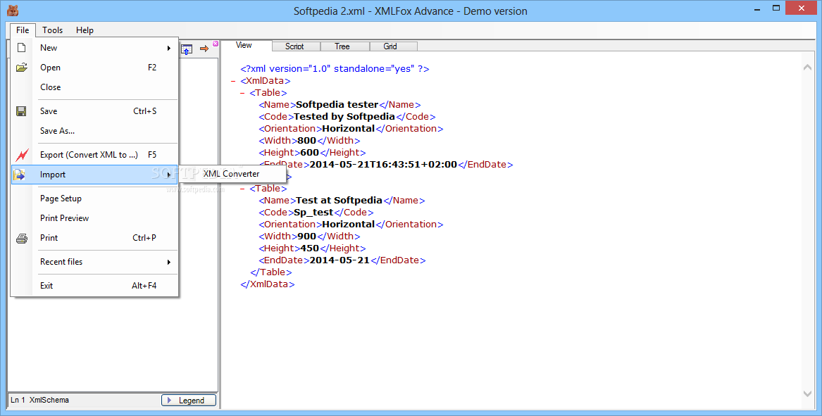Switch to the Tree tab
The height and width of the screenshot is (416, 822).
(342, 46)
